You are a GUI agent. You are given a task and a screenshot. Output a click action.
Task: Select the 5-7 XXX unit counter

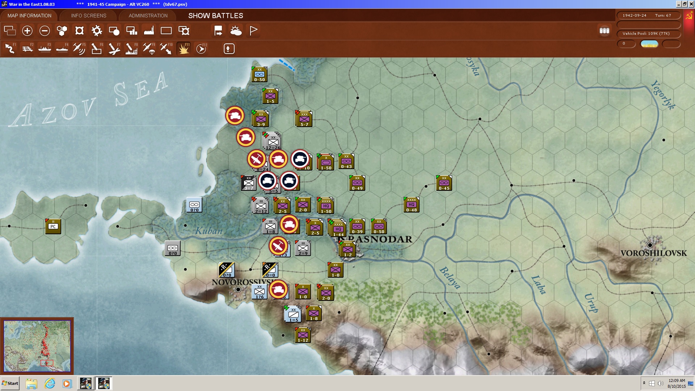click(304, 119)
